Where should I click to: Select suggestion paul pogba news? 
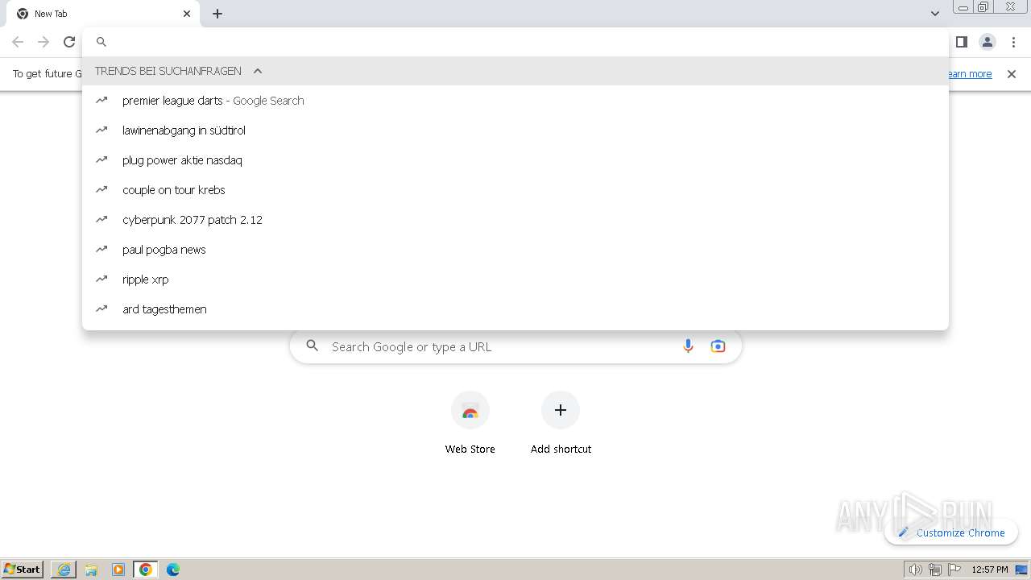click(x=515, y=250)
